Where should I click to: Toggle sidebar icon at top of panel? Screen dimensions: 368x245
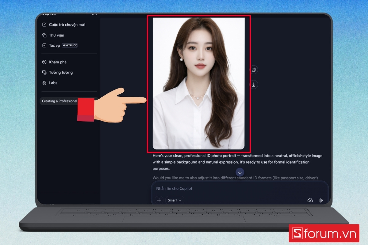click(94, 14)
